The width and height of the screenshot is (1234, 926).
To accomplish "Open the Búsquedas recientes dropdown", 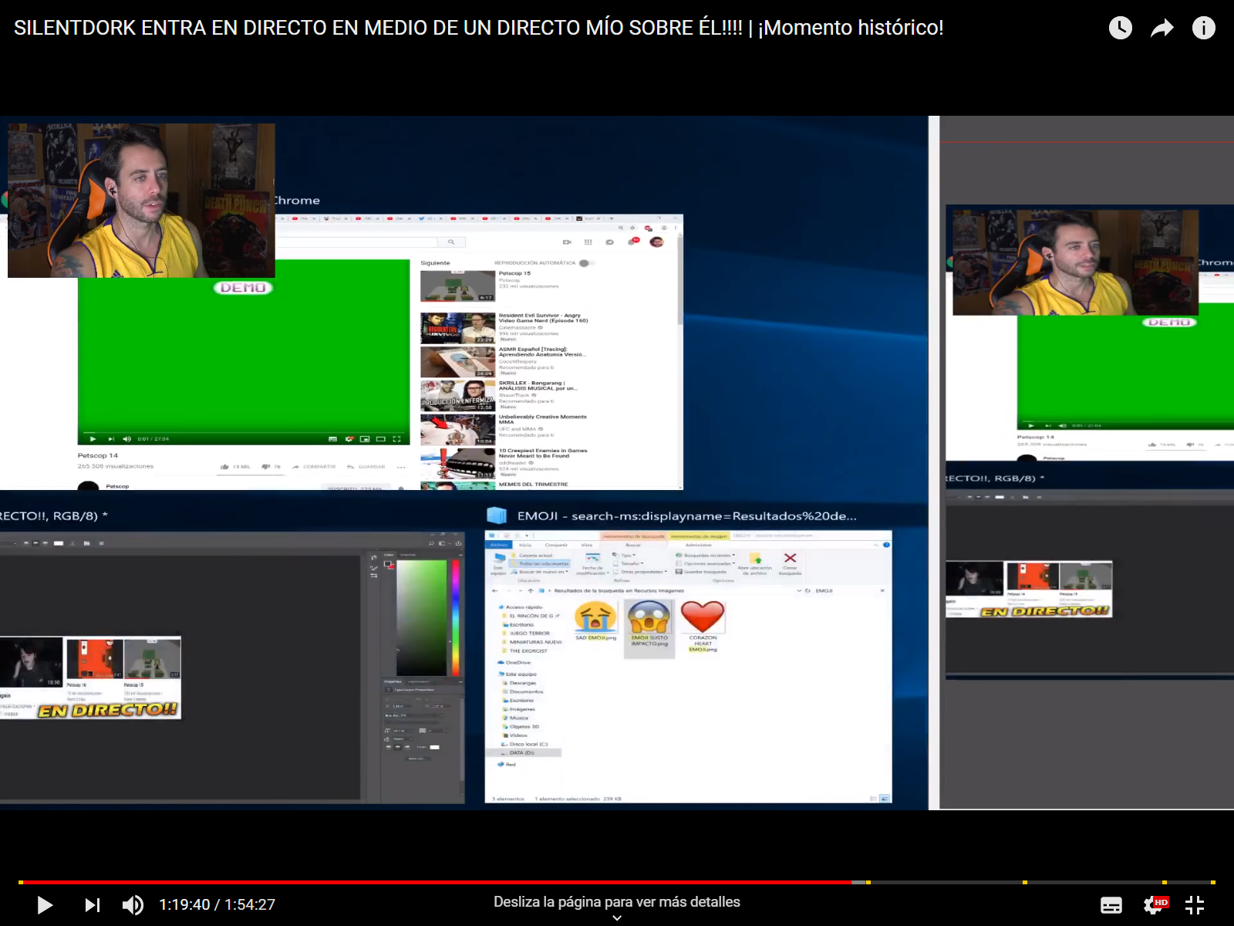I will click(706, 555).
